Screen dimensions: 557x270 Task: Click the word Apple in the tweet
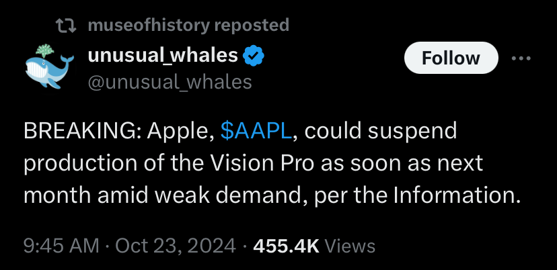177,131
